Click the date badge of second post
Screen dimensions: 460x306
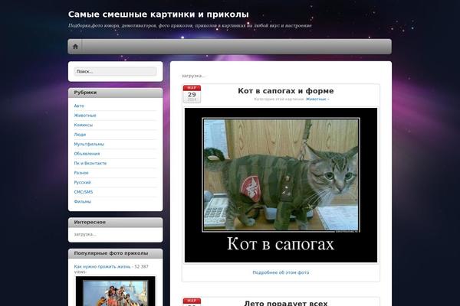pos(192,302)
